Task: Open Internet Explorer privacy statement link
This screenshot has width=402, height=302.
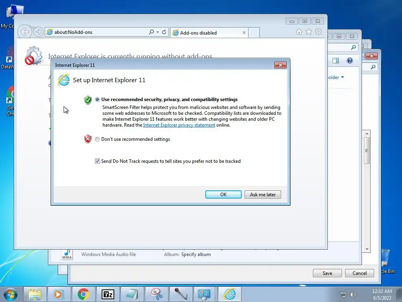Action: 179,125
